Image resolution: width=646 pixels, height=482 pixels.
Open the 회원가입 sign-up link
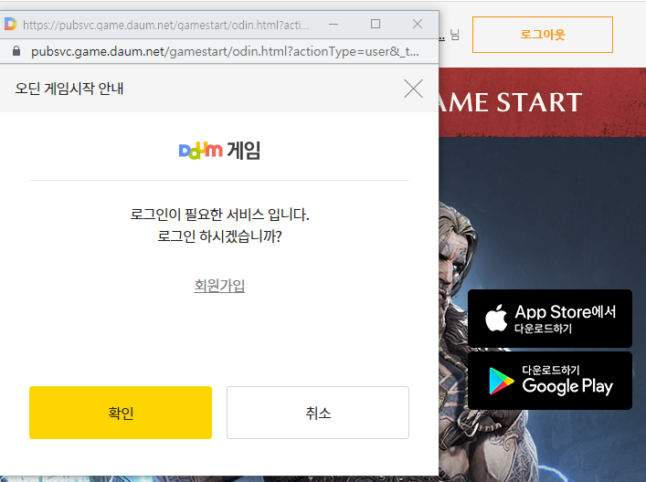click(219, 285)
